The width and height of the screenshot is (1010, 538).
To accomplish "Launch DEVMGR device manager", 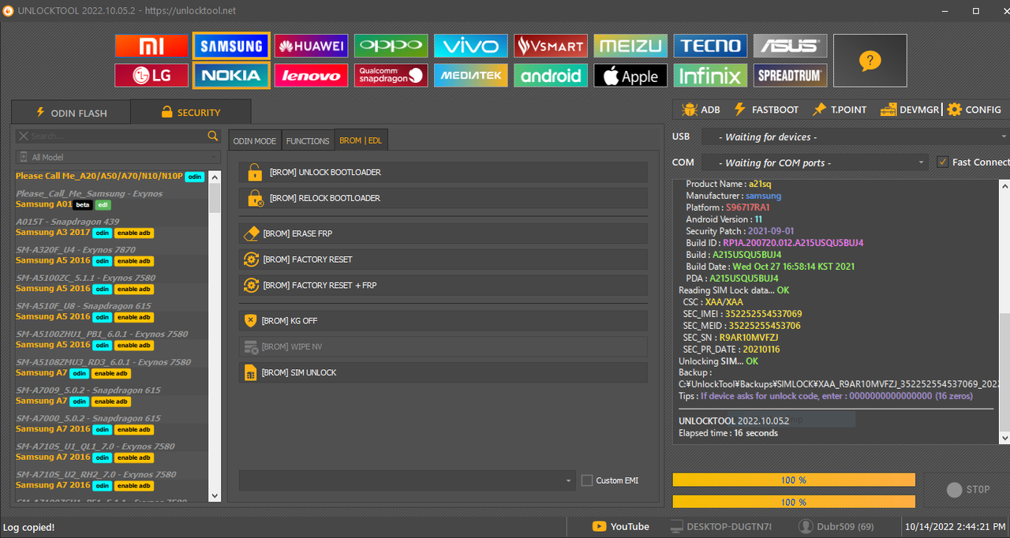I will coord(909,110).
